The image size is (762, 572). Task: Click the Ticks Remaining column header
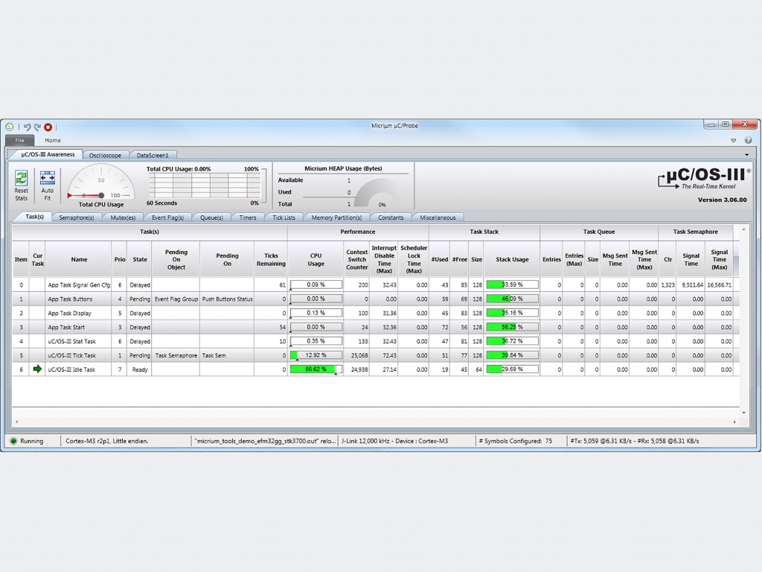271,259
